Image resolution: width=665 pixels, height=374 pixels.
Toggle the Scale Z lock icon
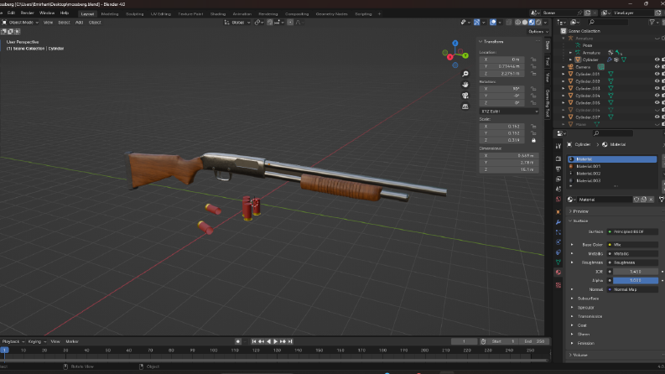(x=533, y=140)
